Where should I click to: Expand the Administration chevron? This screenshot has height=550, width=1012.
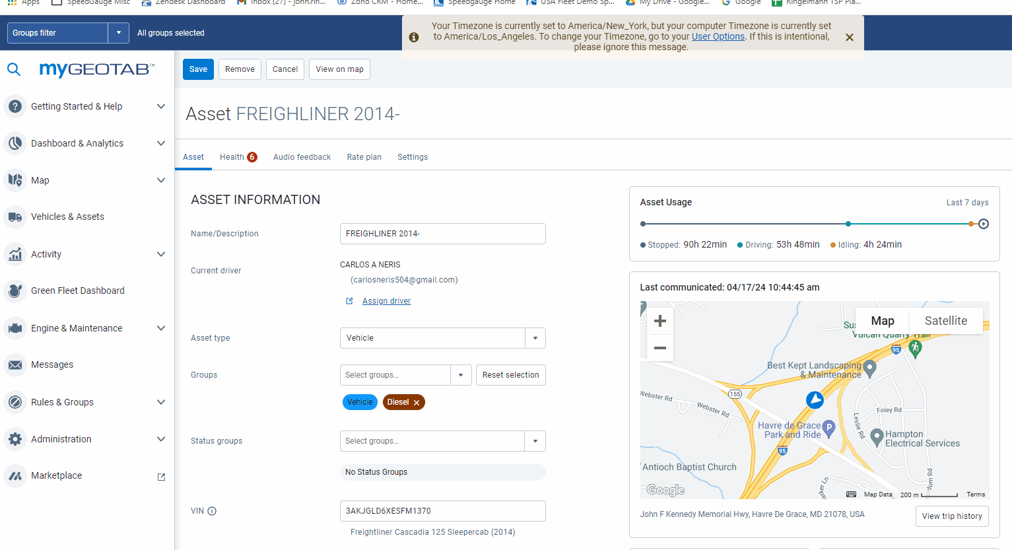tap(160, 439)
